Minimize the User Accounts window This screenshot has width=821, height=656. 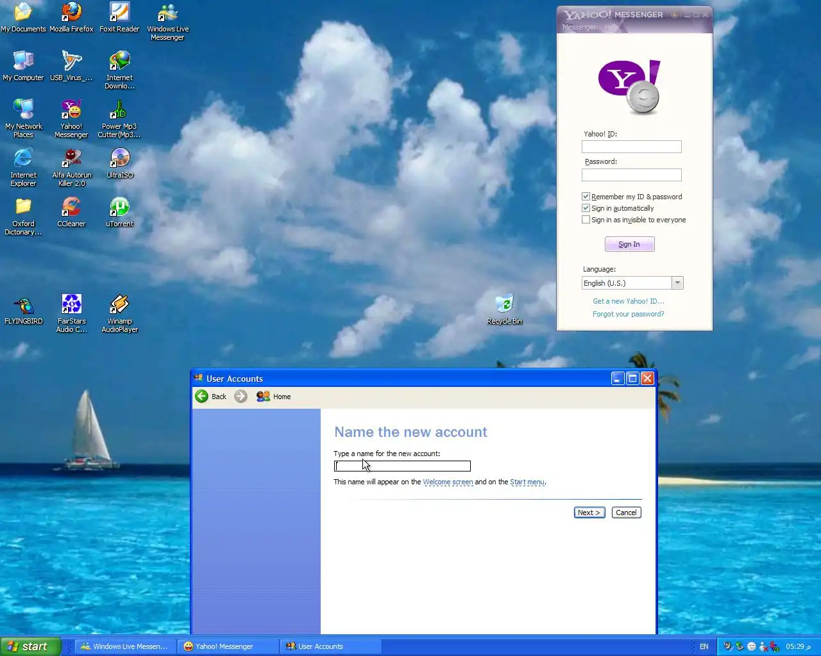[x=617, y=379]
